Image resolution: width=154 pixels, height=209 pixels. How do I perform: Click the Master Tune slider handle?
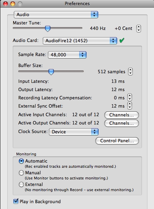click(48, 29)
